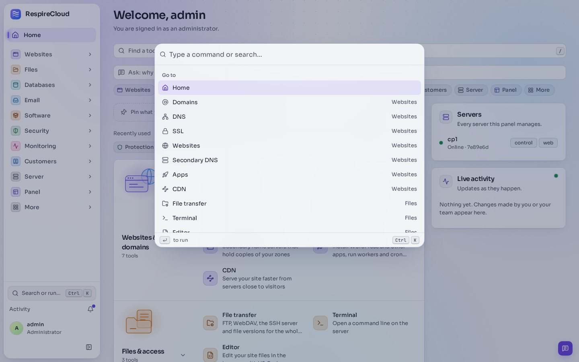Expand the Databases sidebar section chevron
The width and height of the screenshot is (579, 362).
tap(90, 85)
